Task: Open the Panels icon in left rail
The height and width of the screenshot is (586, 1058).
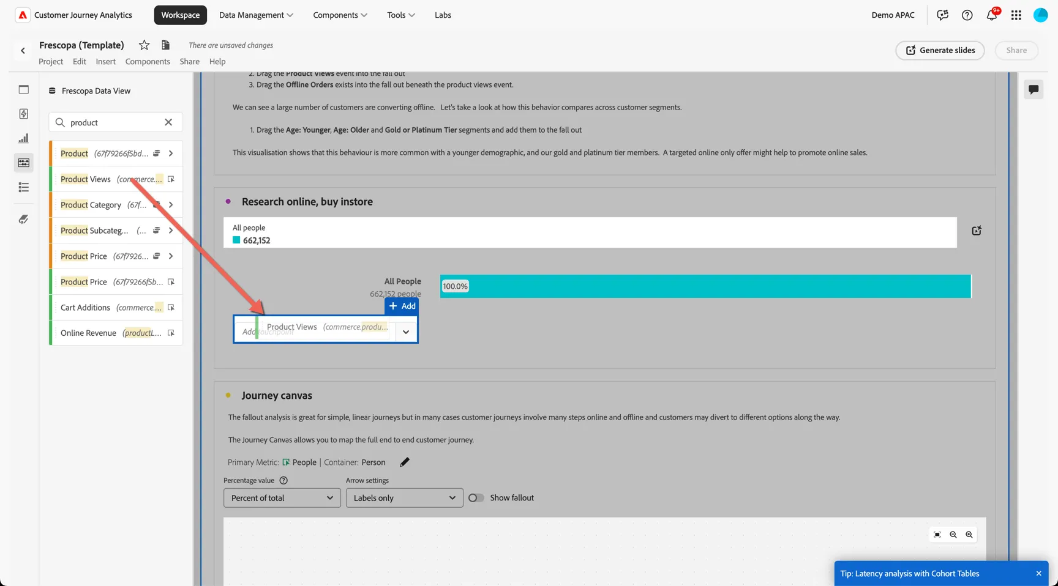Action: point(24,89)
